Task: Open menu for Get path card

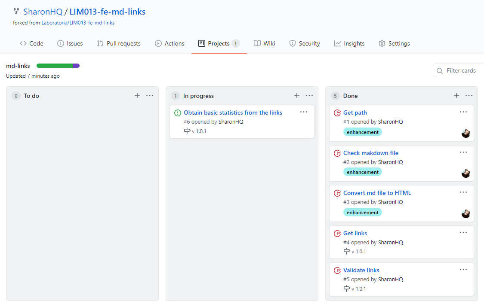Action: 463,112
